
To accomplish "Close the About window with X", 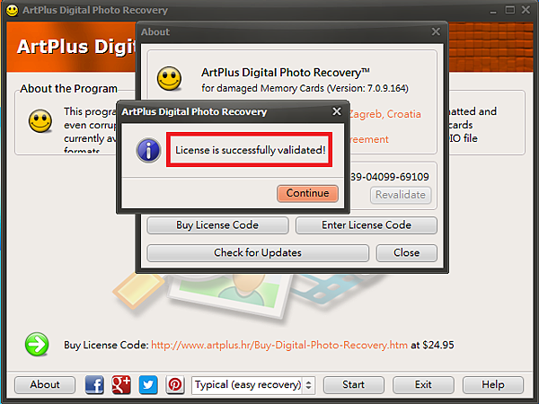I will 436,31.
